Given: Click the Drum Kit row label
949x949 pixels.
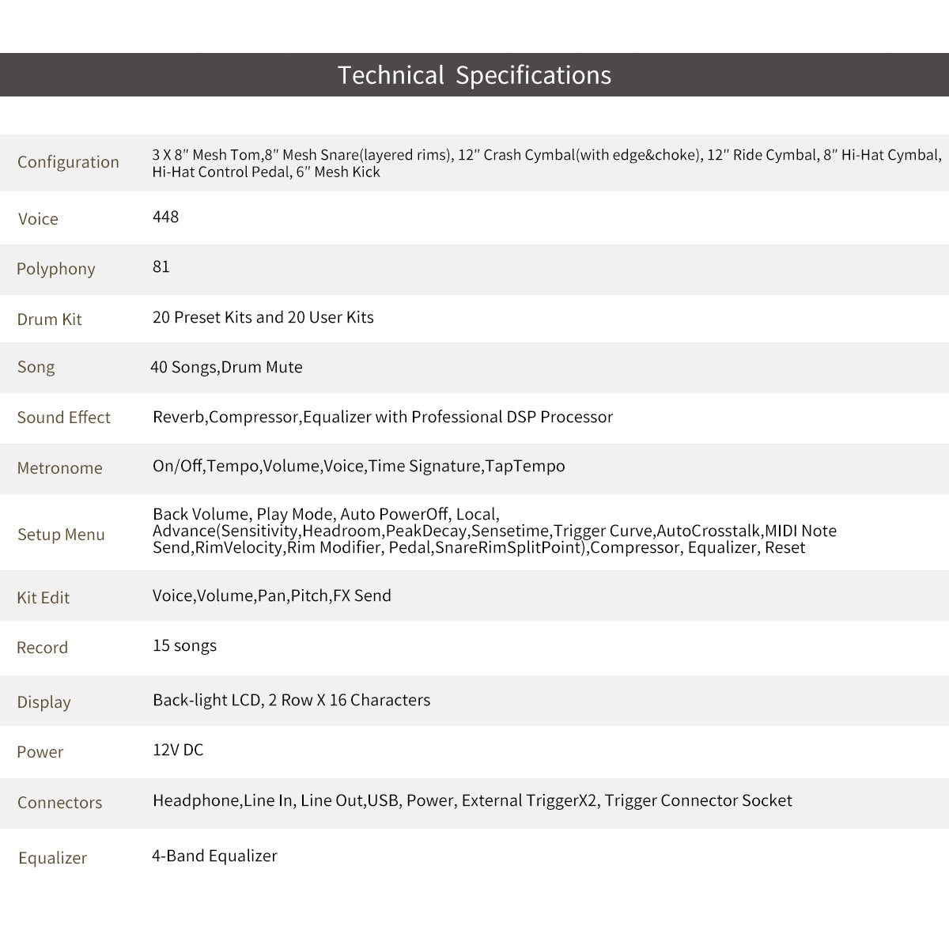Looking at the screenshot, I should [49, 319].
